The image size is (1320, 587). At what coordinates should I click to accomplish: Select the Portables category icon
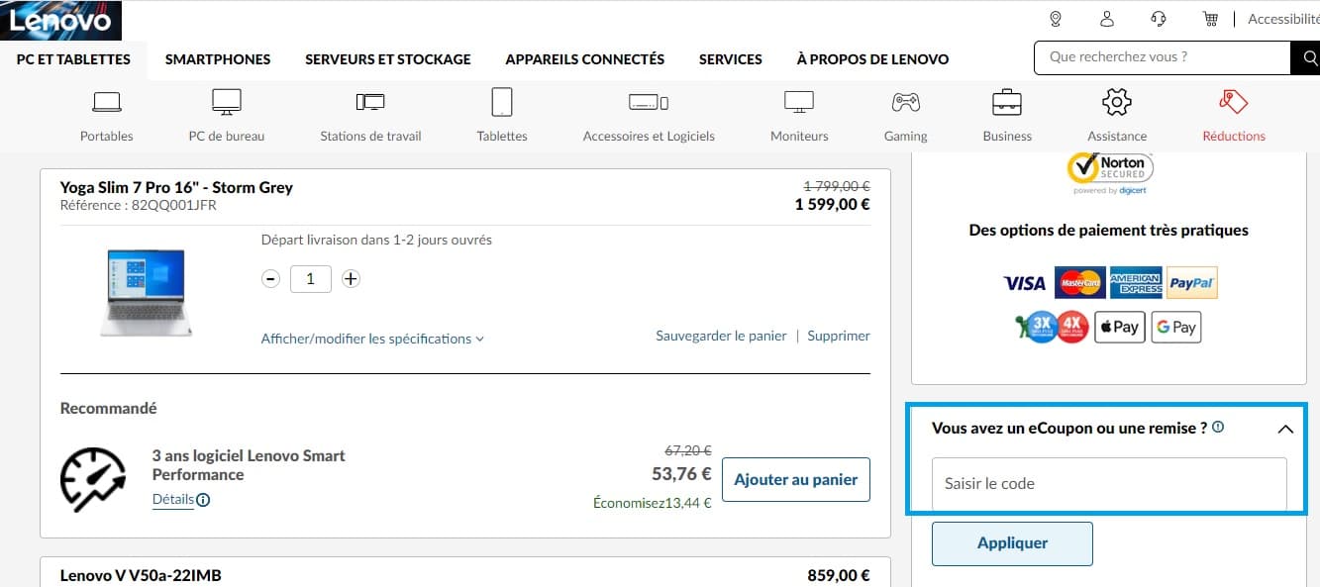point(106,102)
